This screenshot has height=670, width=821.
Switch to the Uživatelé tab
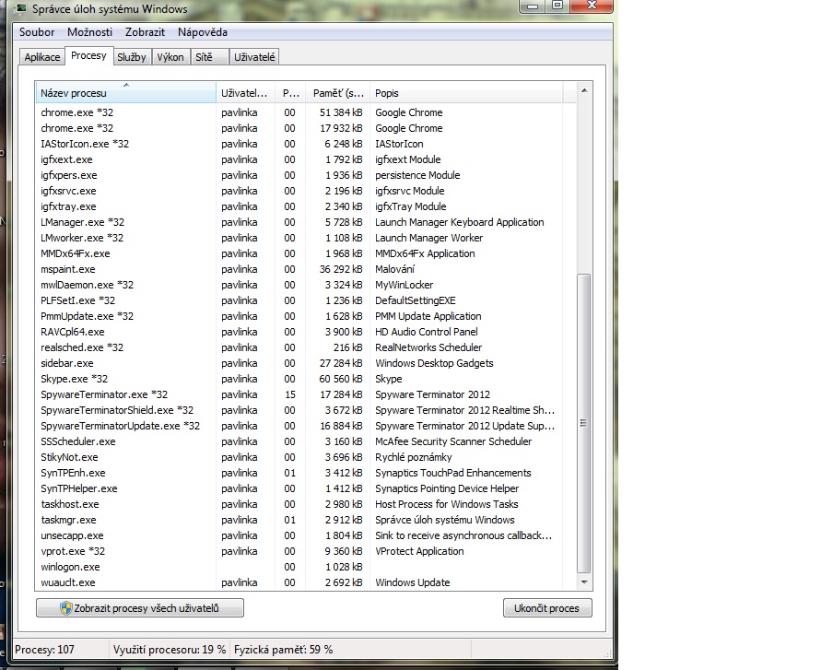tap(254, 57)
